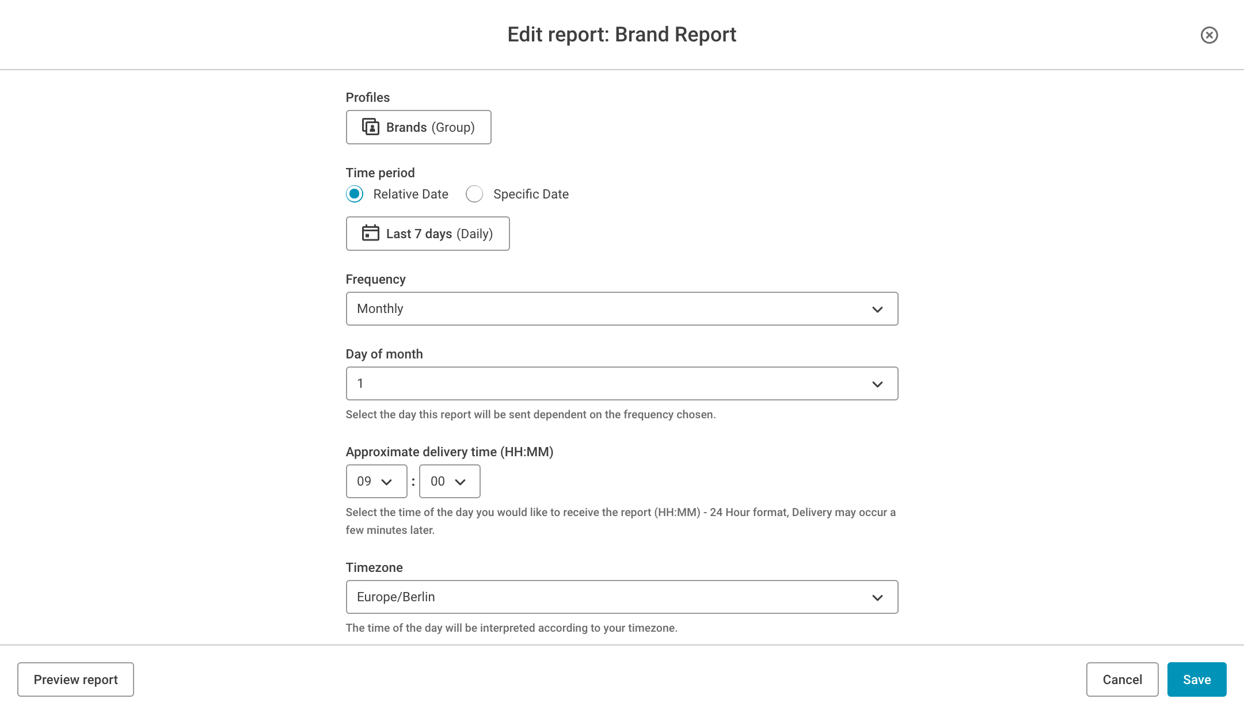Click the Preview report button
The height and width of the screenshot is (714, 1244).
pos(76,679)
